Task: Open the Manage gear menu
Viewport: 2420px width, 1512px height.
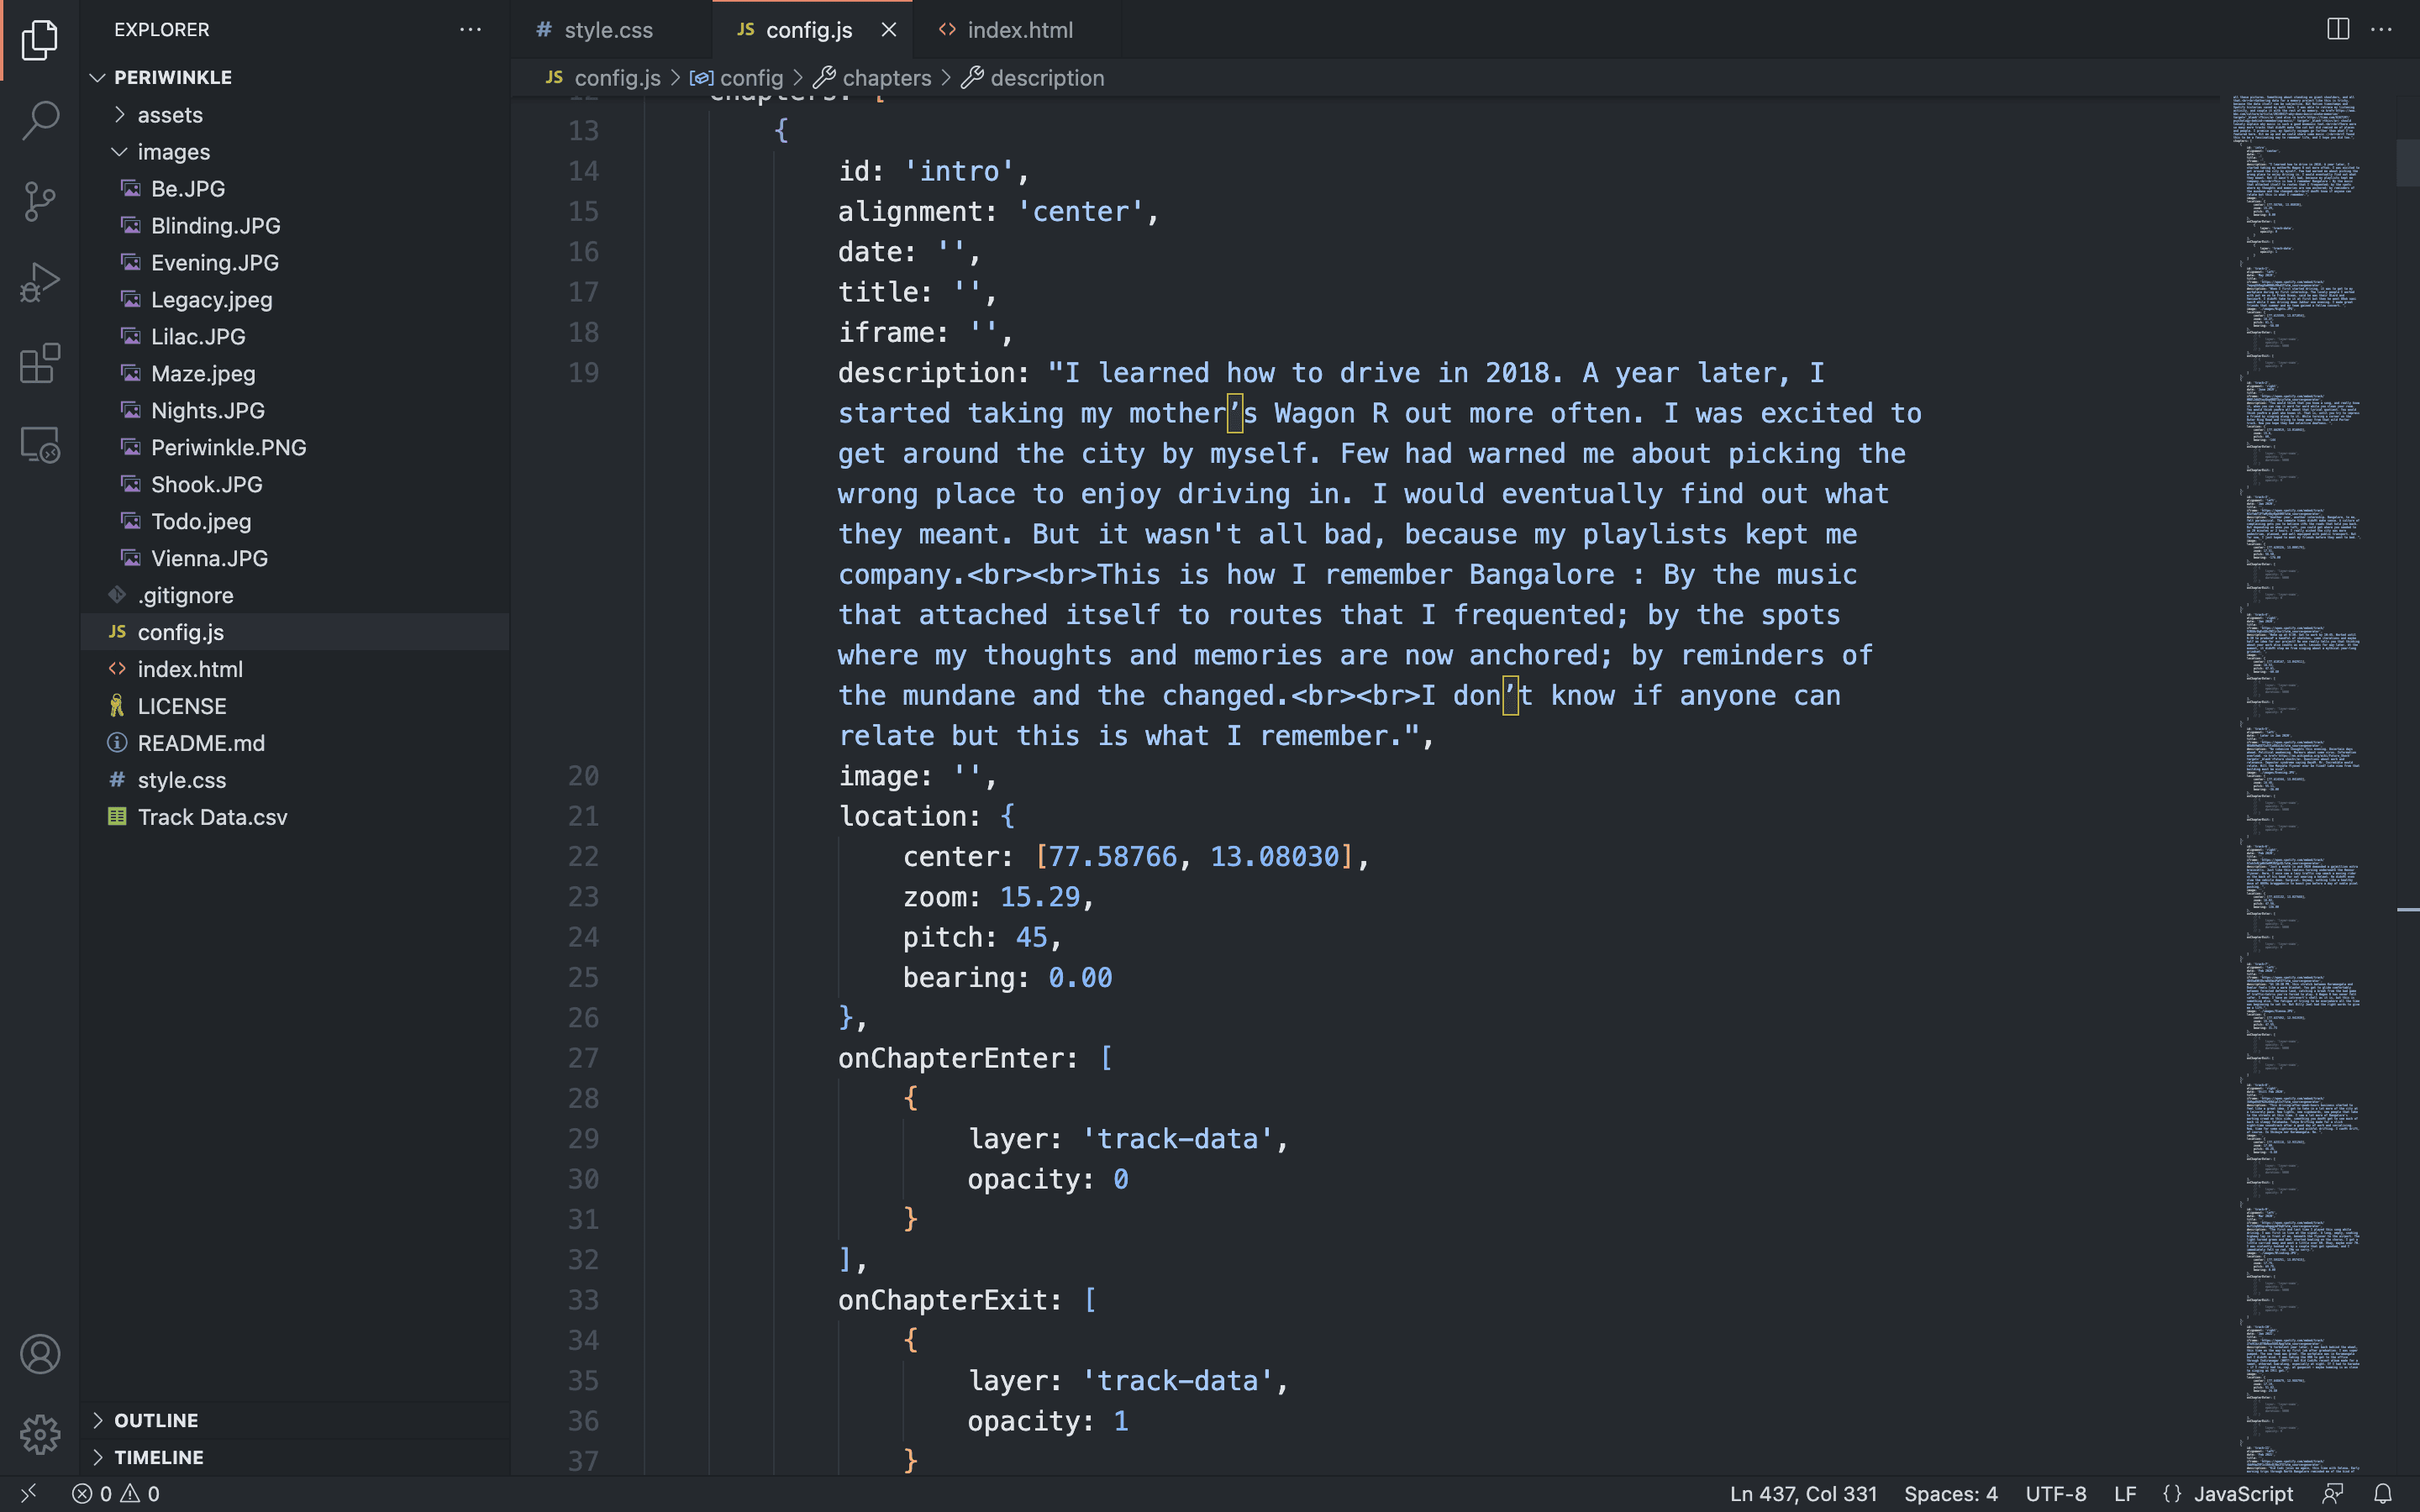Action: (40, 1434)
